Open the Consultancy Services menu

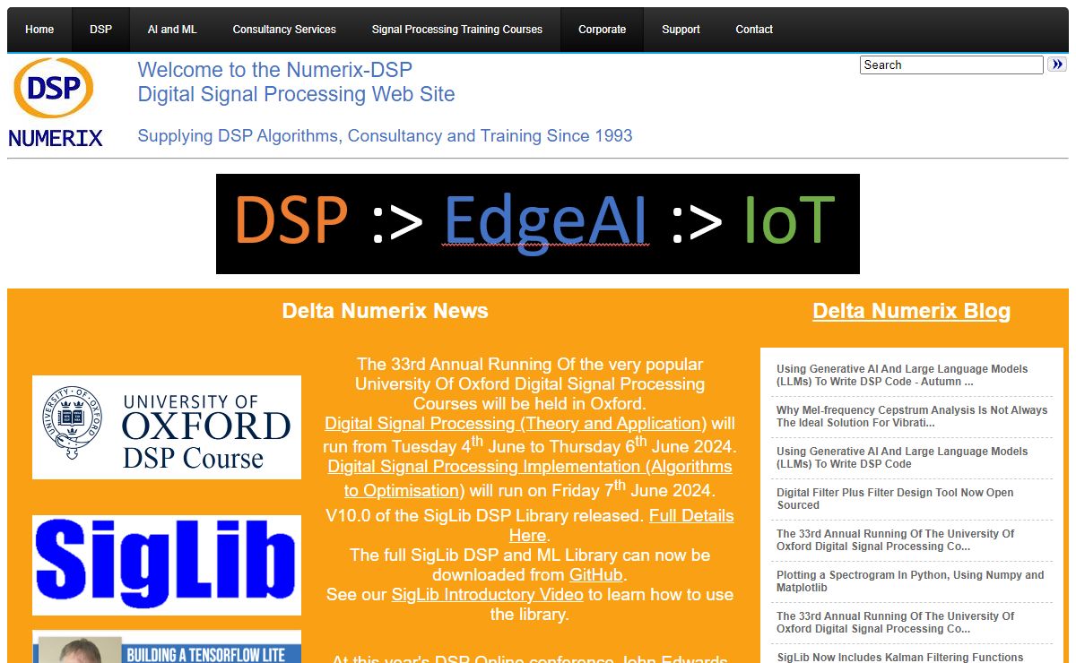(x=284, y=30)
